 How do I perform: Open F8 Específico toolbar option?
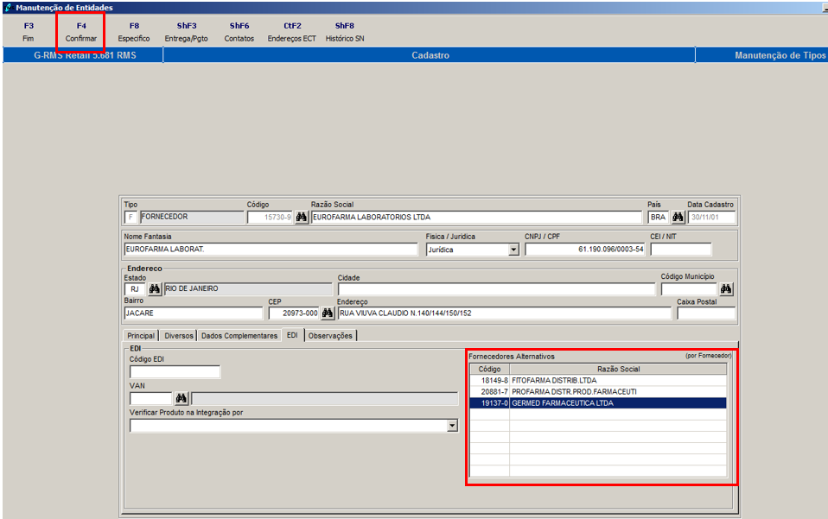pyautogui.click(x=134, y=32)
